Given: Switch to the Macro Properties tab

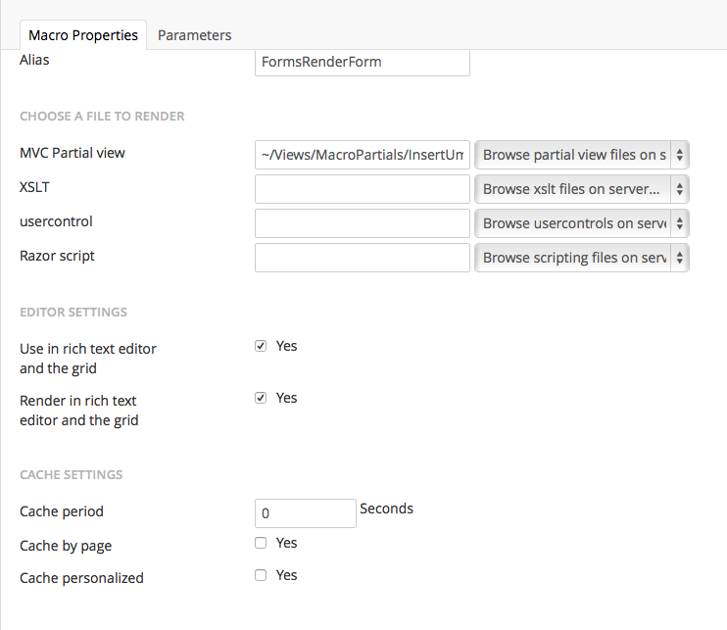Looking at the screenshot, I should [83, 35].
